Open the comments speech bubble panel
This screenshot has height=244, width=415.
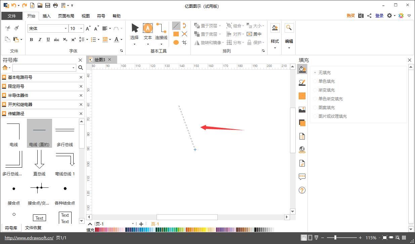302,177
